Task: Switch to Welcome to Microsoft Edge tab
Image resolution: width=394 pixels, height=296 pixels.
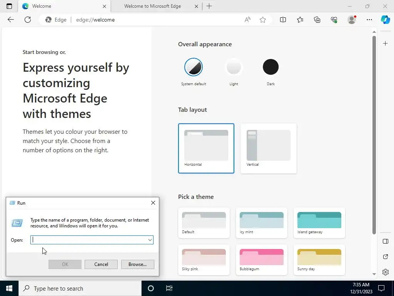Action: [157, 6]
